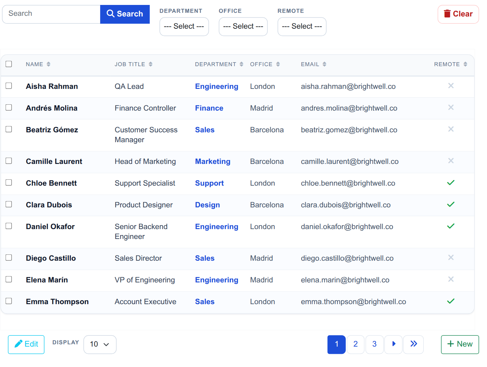Click into the Search text field
Screen dimensions: 487x367
pos(51,14)
